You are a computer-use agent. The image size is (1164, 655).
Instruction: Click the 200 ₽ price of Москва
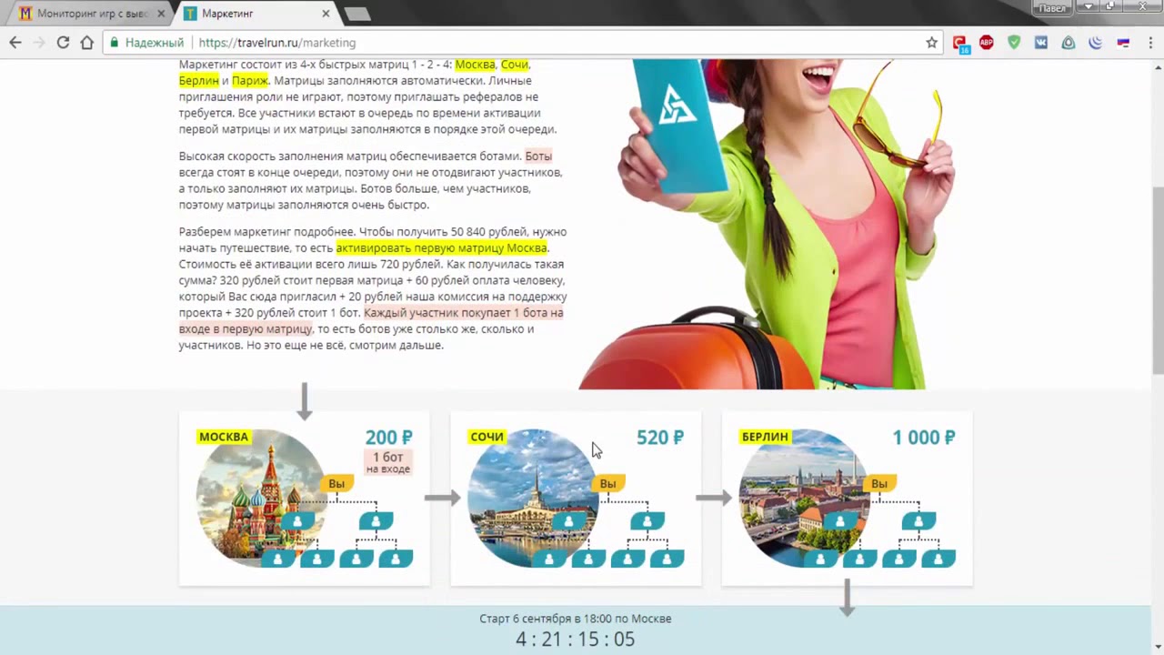388,438
